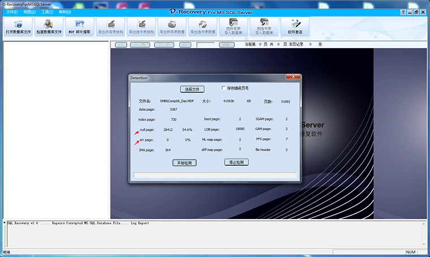The height and width of the screenshot is (257, 430).
Task: Open the 文件 menu
Action: point(12,12)
